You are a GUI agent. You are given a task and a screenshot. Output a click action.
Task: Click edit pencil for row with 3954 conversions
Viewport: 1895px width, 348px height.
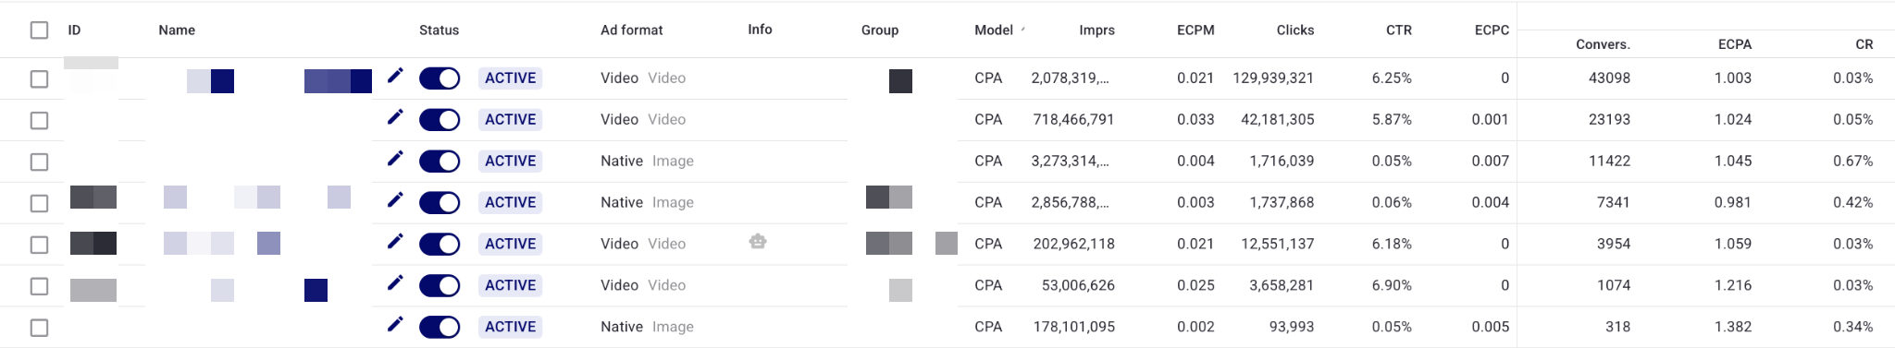pyautogui.click(x=395, y=242)
